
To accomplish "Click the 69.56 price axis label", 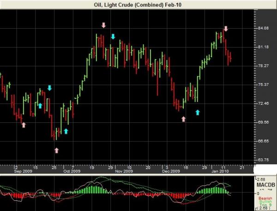I will [264, 122].
